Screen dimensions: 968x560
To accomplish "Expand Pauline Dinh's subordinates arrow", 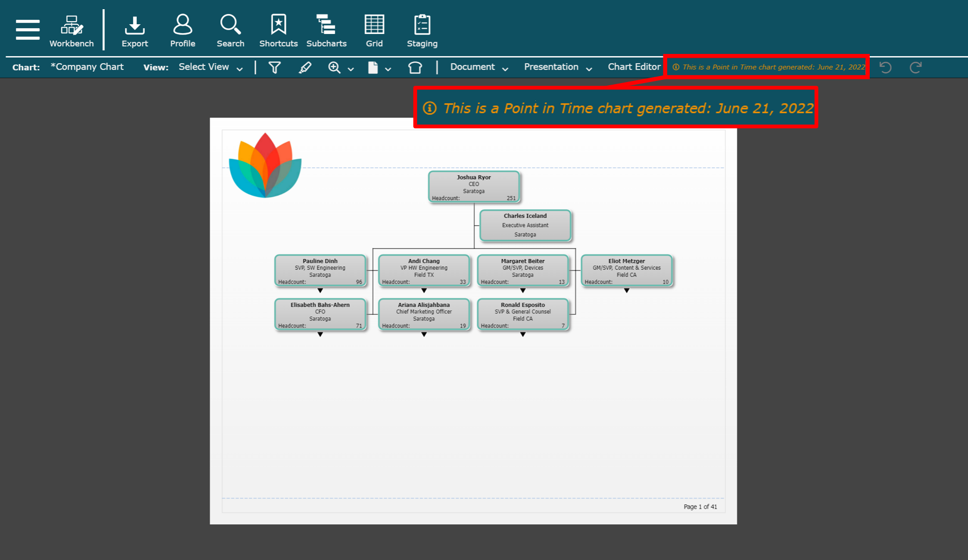I will point(320,291).
